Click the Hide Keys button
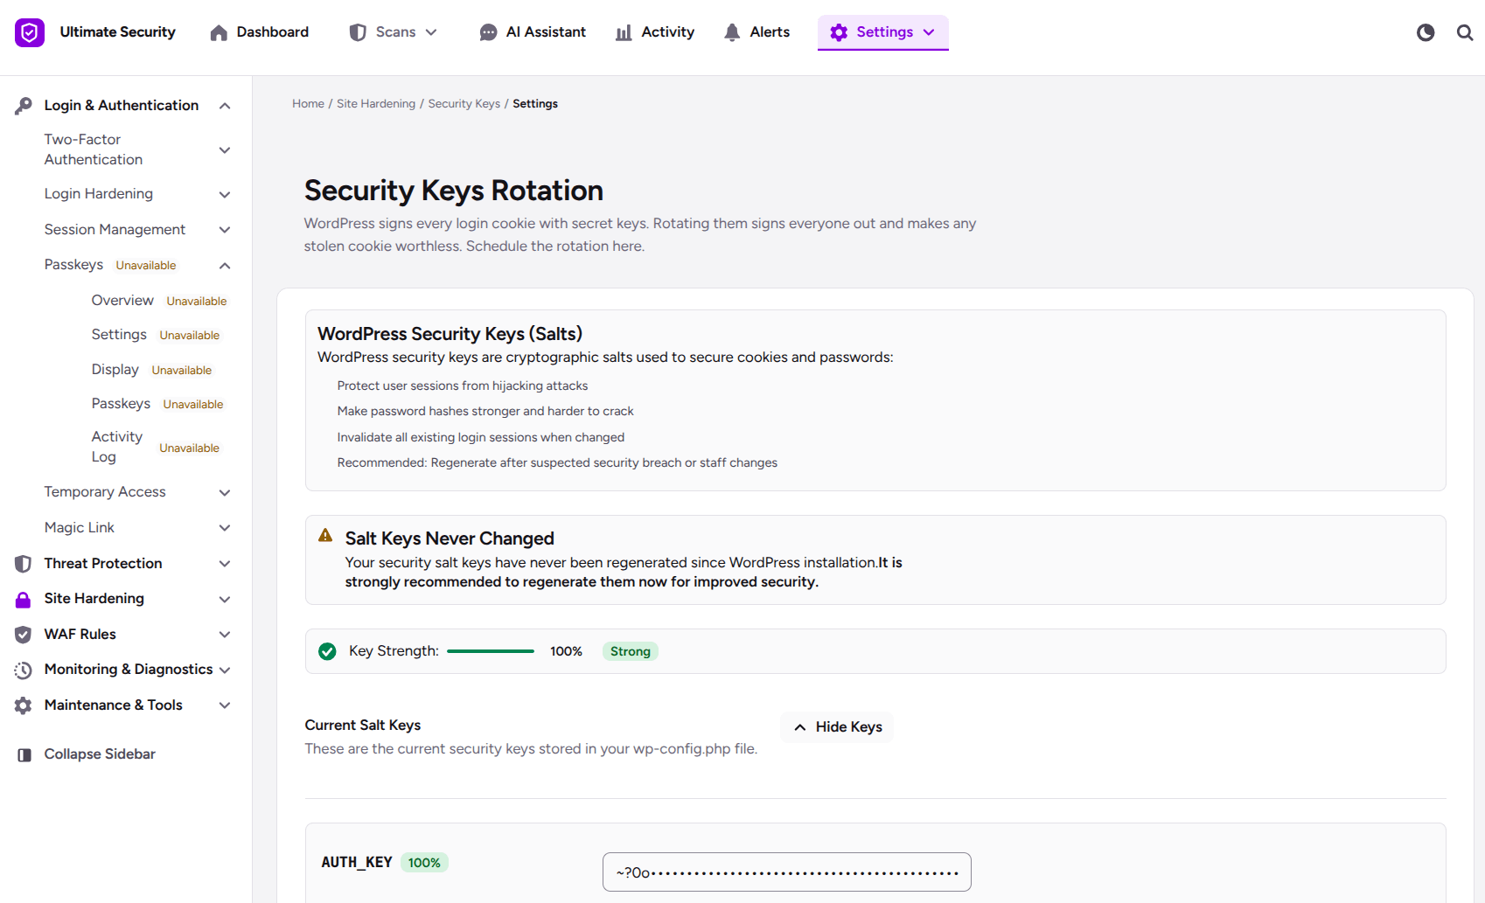 click(837, 727)
